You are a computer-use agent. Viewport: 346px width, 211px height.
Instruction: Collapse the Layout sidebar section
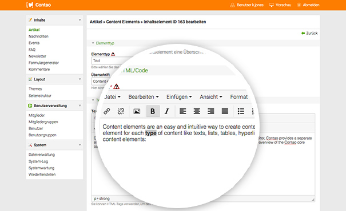(x=80, y=79)
